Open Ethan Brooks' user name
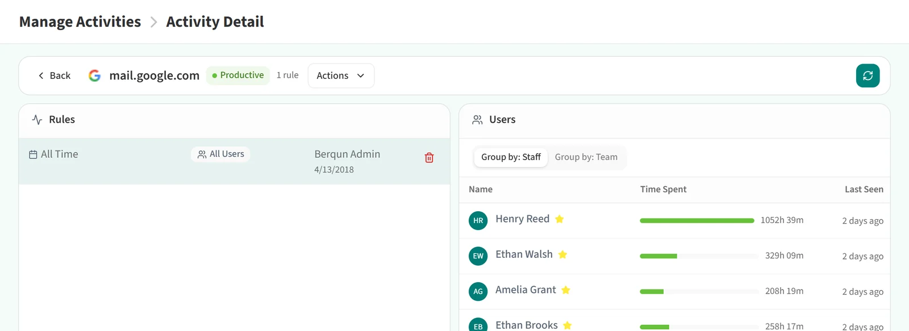 pyautogui.click(x=527, y=325)
